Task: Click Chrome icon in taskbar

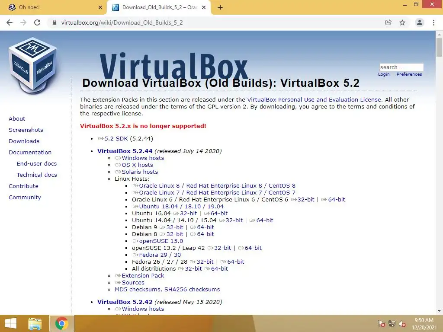Action: click(61, 323)
